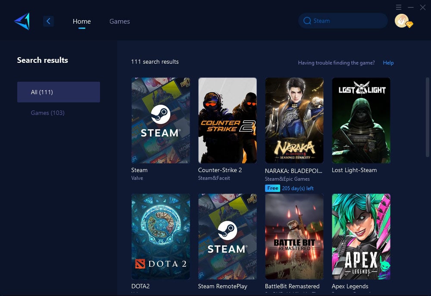Image resolution: width=431 pixels, height=296 pixels.
Task: Click the 111 search results count
Action: point(155,62)
